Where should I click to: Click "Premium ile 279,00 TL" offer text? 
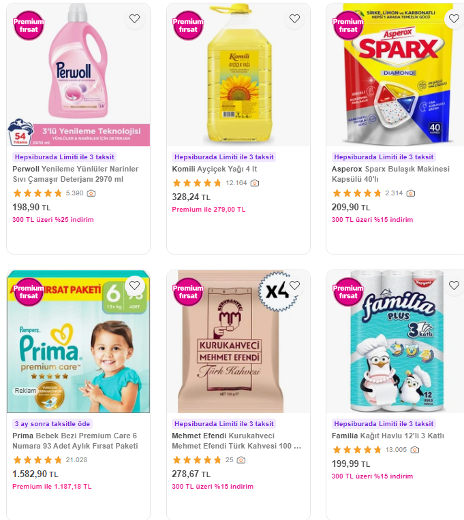(x=208, y=210)
